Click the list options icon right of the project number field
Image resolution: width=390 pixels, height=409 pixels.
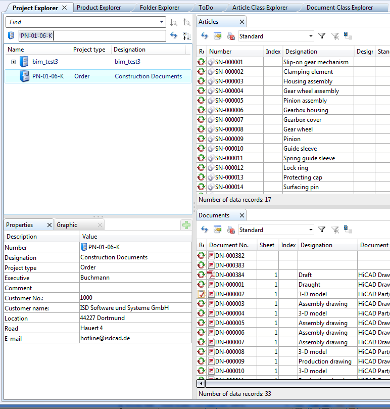coord(187,35)
